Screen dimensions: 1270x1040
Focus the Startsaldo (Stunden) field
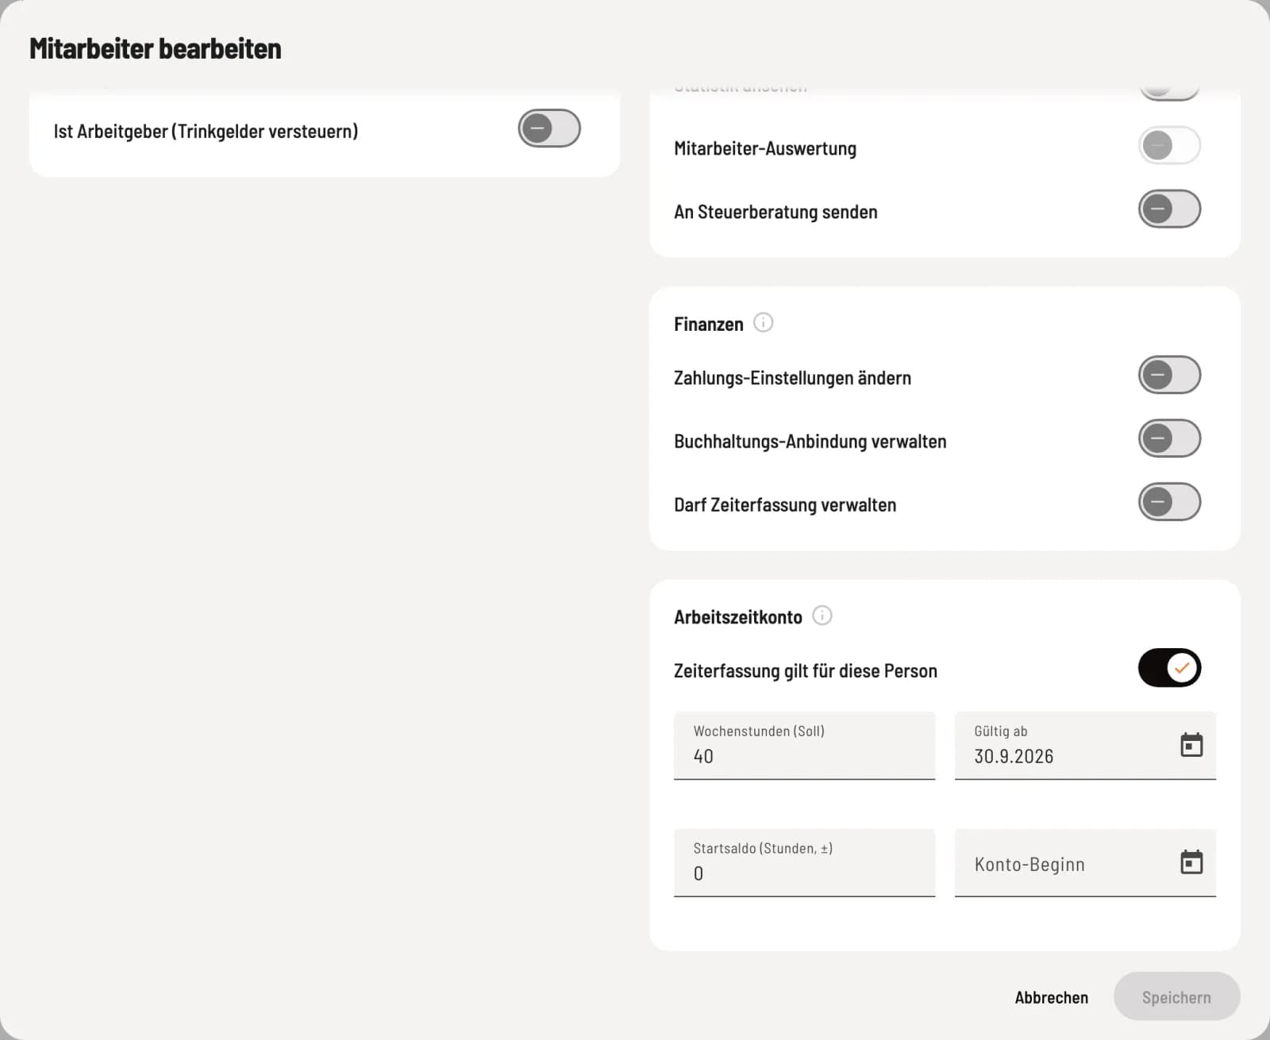[x=804, y=863]
